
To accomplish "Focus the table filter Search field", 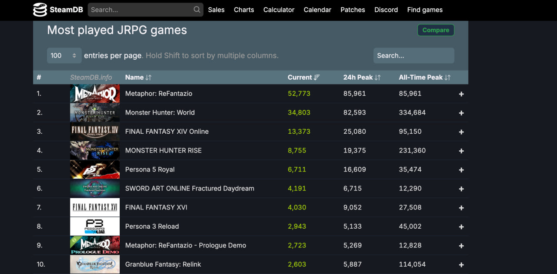I will (414, 55).
